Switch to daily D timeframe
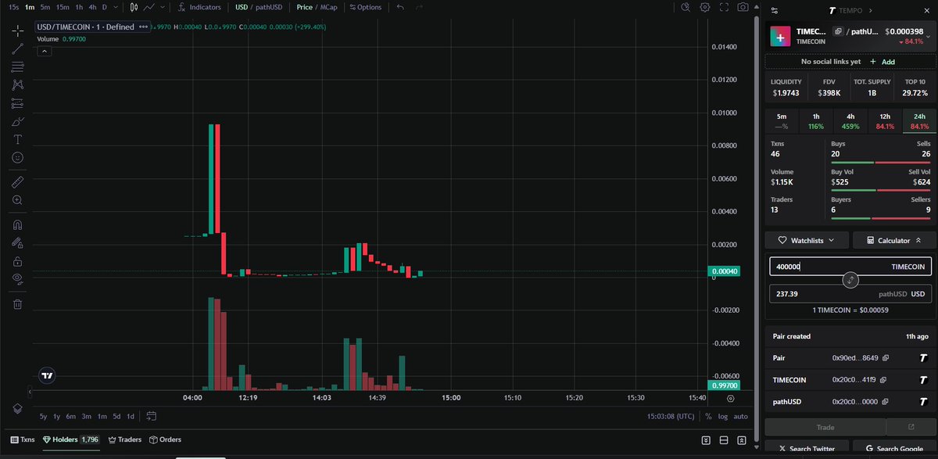Screen dimensions: 938x459 tap(105, 7)
